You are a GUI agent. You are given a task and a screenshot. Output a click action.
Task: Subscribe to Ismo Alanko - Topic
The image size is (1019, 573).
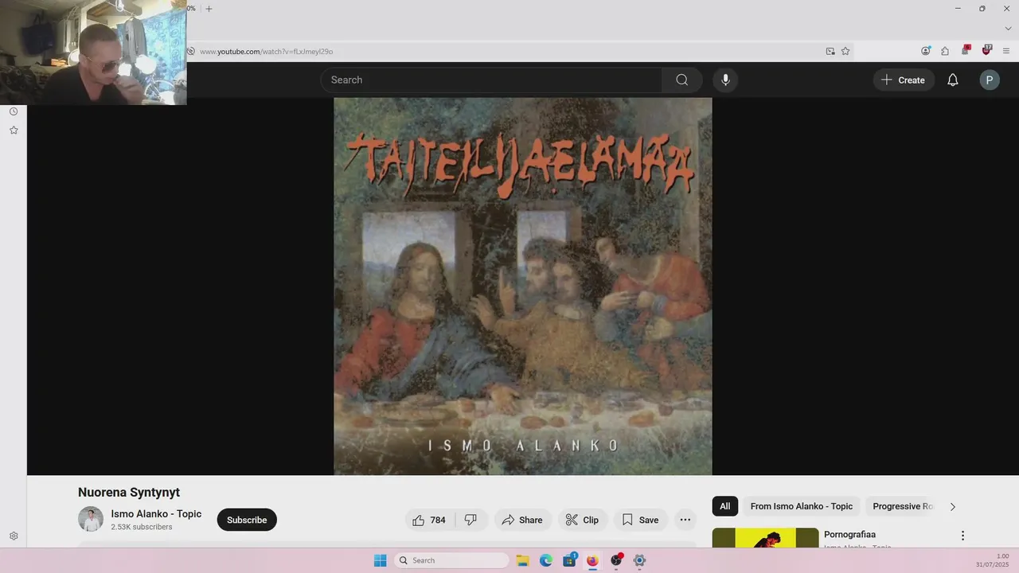(247, 520)
